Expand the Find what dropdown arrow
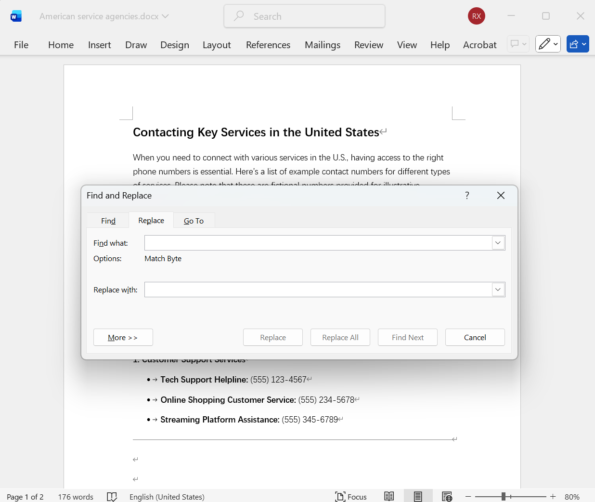The image size is (595, 502). click(x=498, y=243)
